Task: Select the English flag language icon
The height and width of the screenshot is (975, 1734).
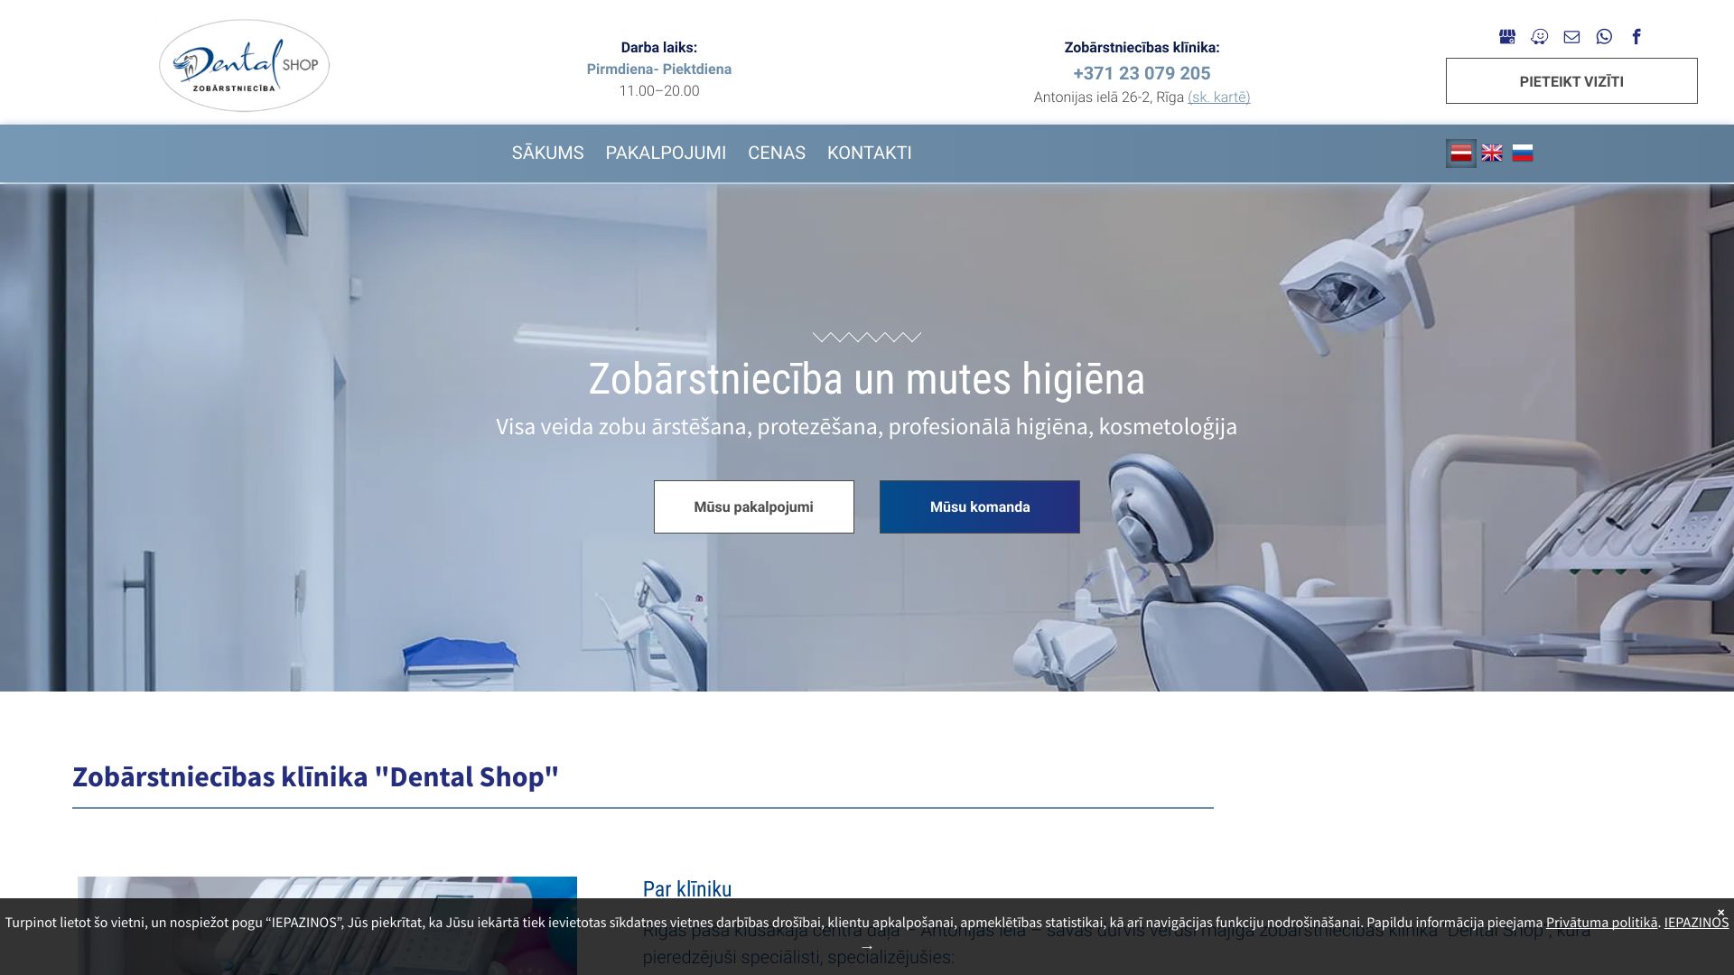Action: click(1493, 153)
